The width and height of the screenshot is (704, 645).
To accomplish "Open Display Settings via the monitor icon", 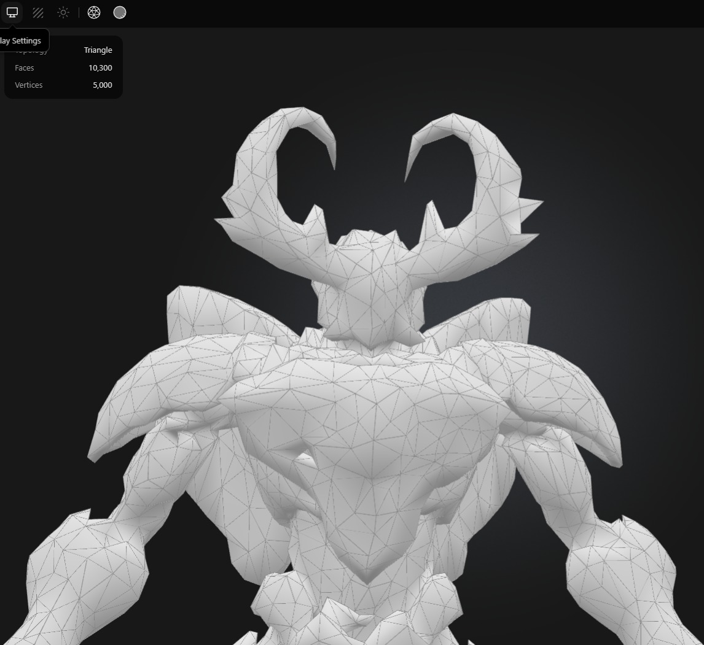I will 12,12.
